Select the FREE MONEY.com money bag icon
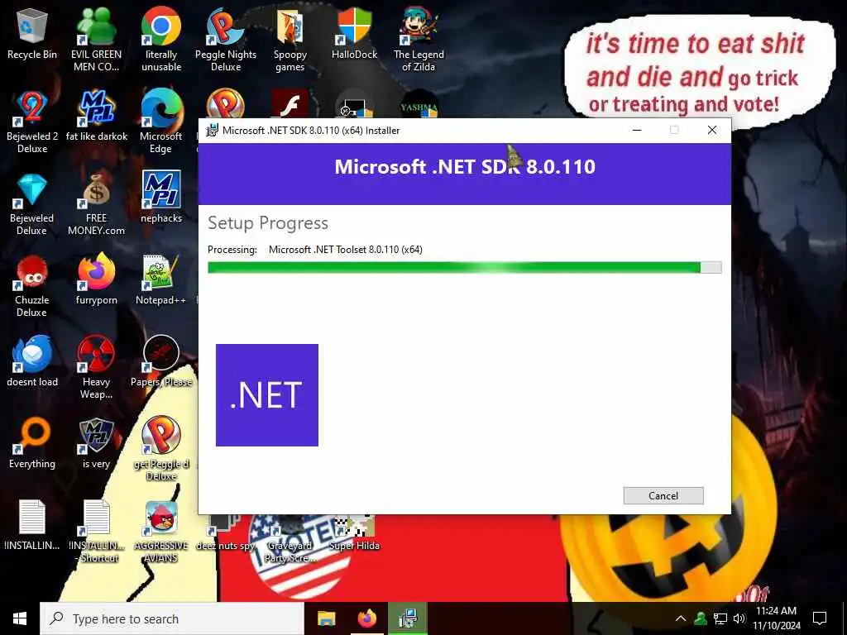 pyautogui.click(x=96, y=204)
